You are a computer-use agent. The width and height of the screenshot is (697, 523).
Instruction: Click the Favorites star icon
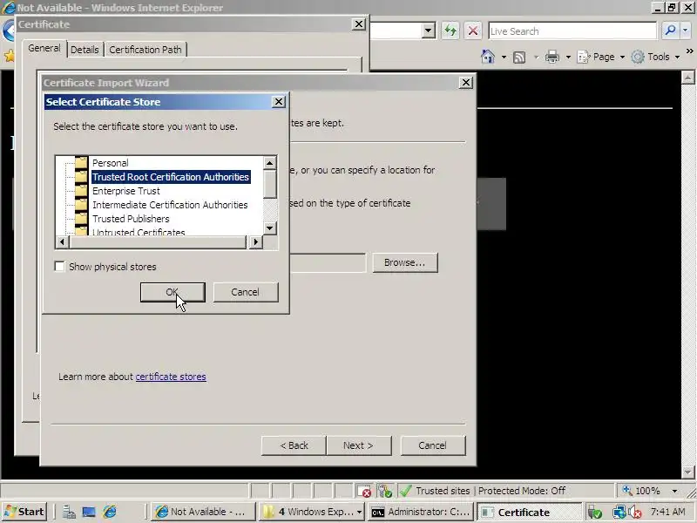(9, 56)
